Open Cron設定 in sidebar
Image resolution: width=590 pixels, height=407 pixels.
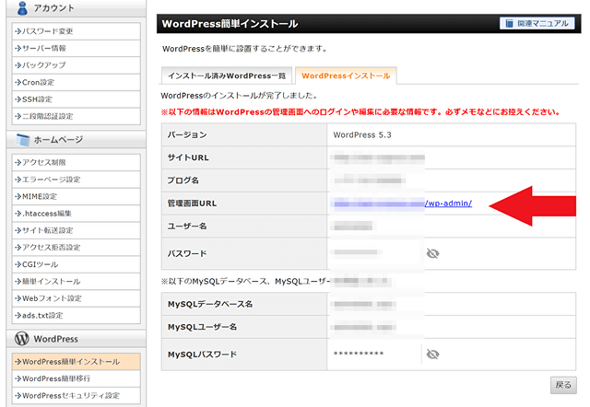coord(77,82)
